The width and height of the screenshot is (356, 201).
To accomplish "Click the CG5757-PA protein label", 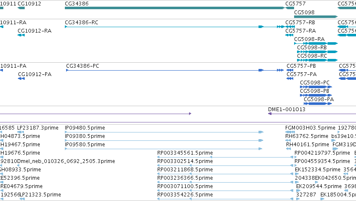I will pyautogui.click(x=302, y=74).
